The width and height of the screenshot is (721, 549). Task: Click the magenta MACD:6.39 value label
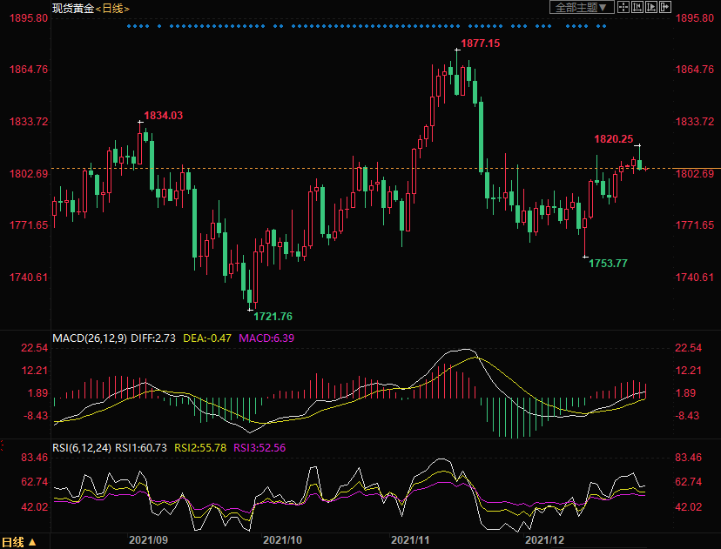[x=266, y=337]
